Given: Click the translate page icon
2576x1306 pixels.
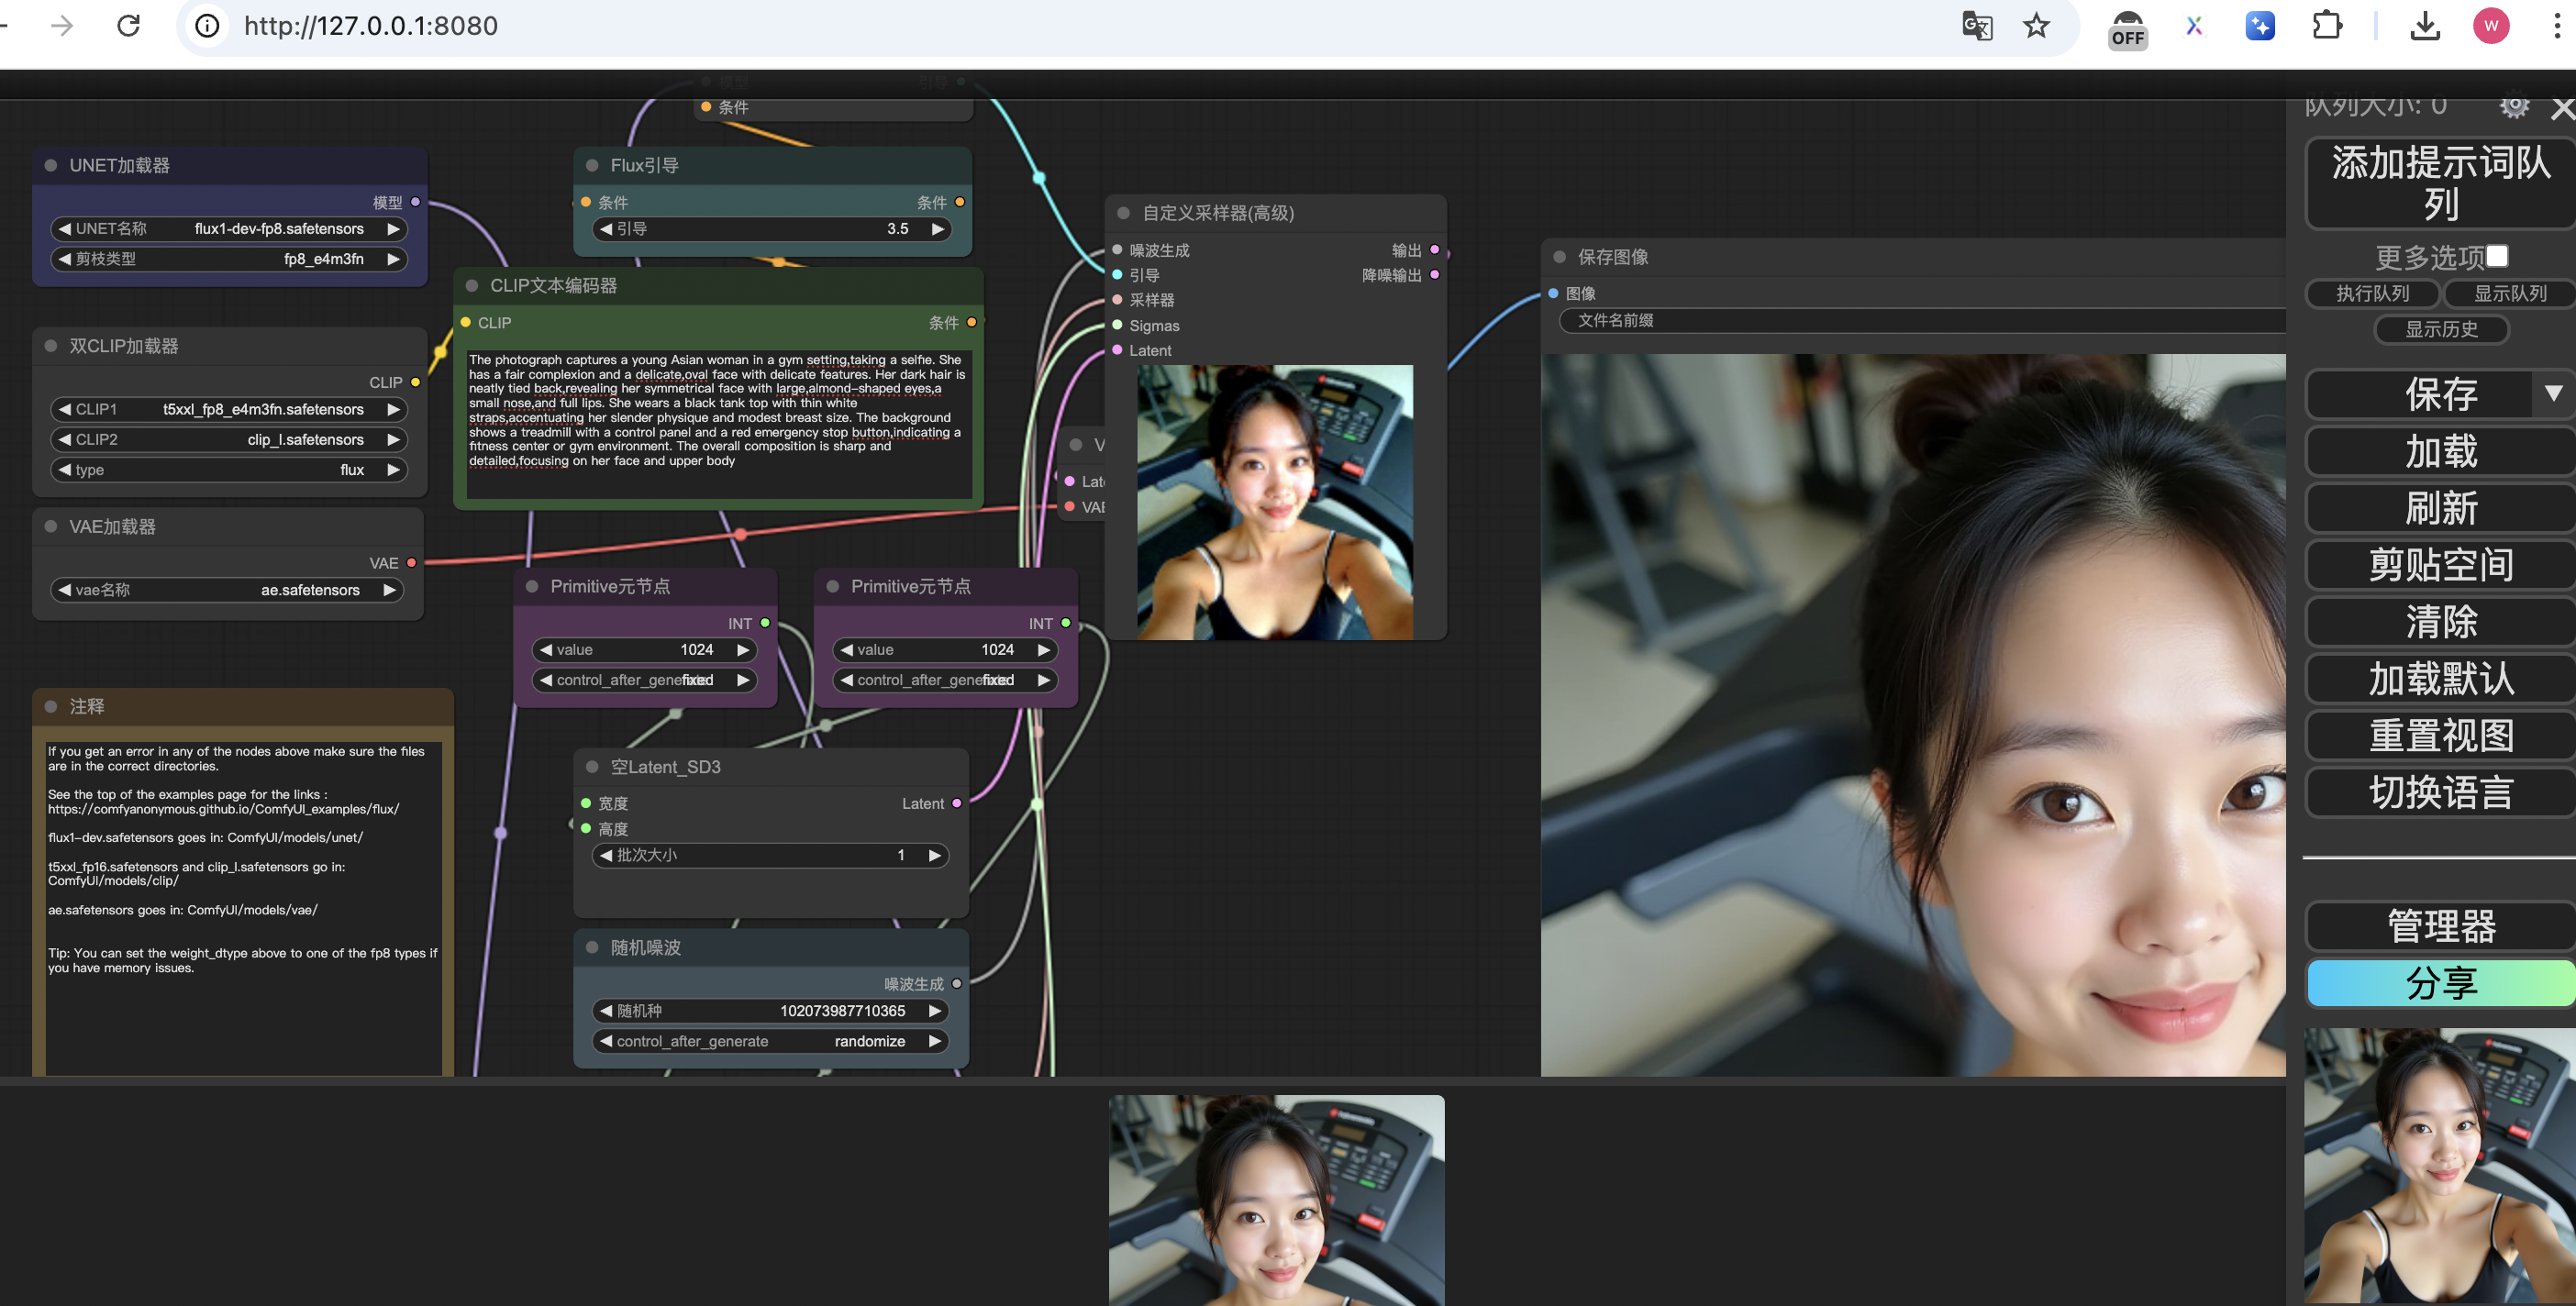Looking at the screenshot, I should click(x=1977, y=25).
